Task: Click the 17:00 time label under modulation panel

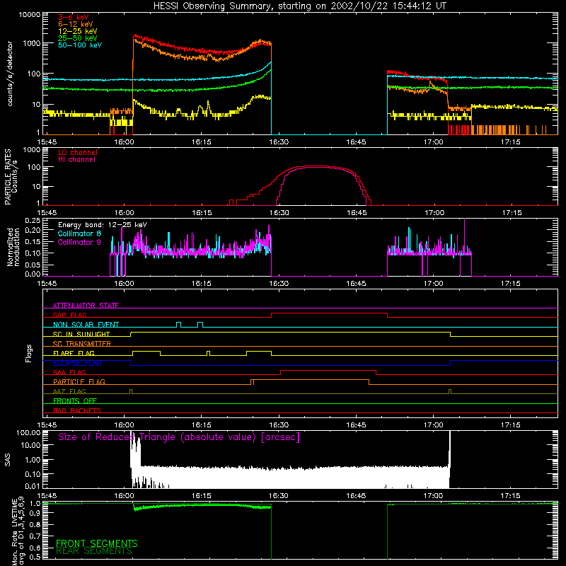Action: pyautogui.click(x=434, y=284)
